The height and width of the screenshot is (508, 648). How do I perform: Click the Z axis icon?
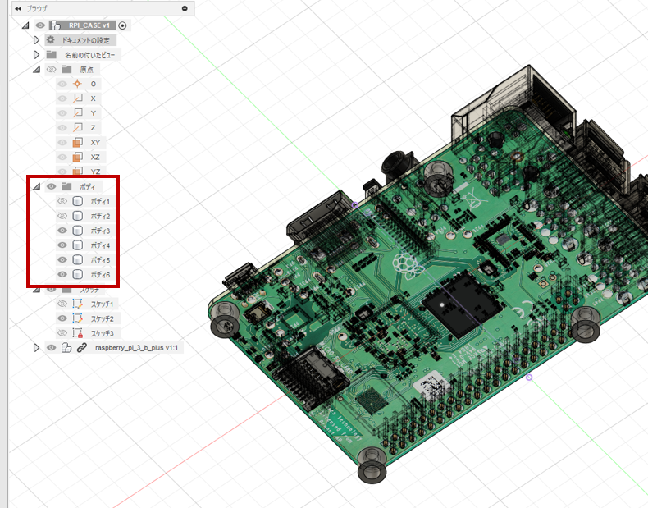point(77,127)
